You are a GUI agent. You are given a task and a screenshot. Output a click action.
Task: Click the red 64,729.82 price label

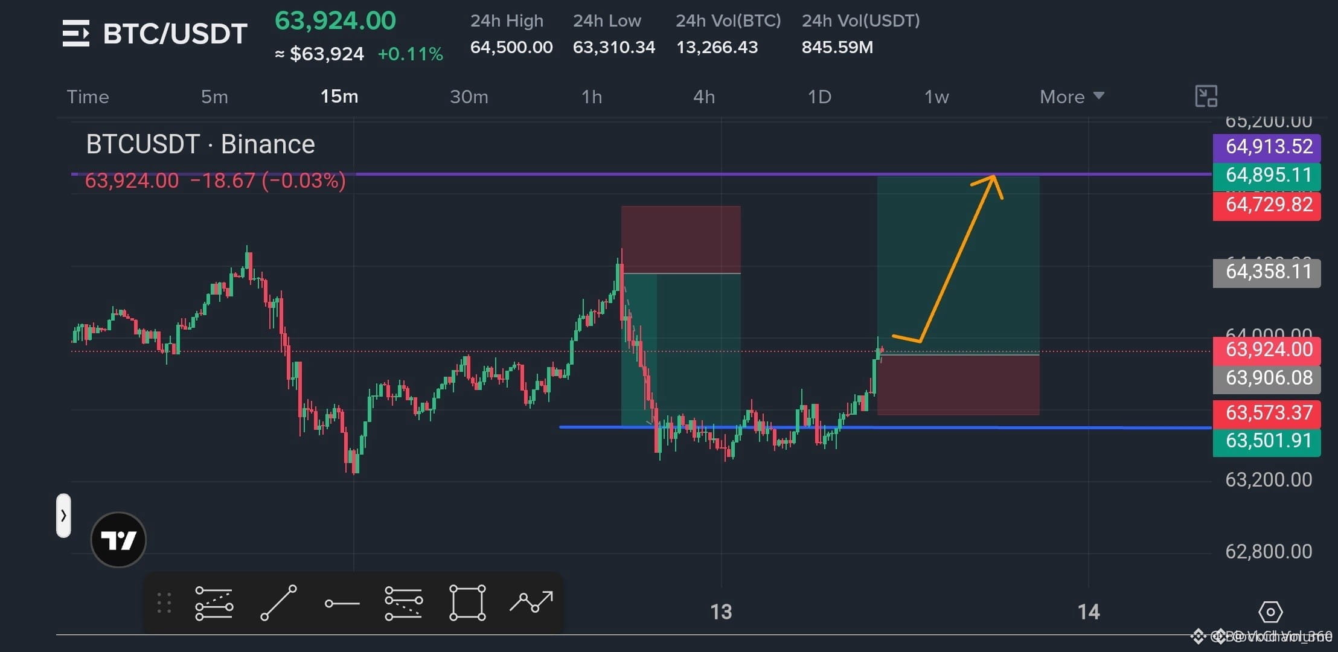(1267, 205)
